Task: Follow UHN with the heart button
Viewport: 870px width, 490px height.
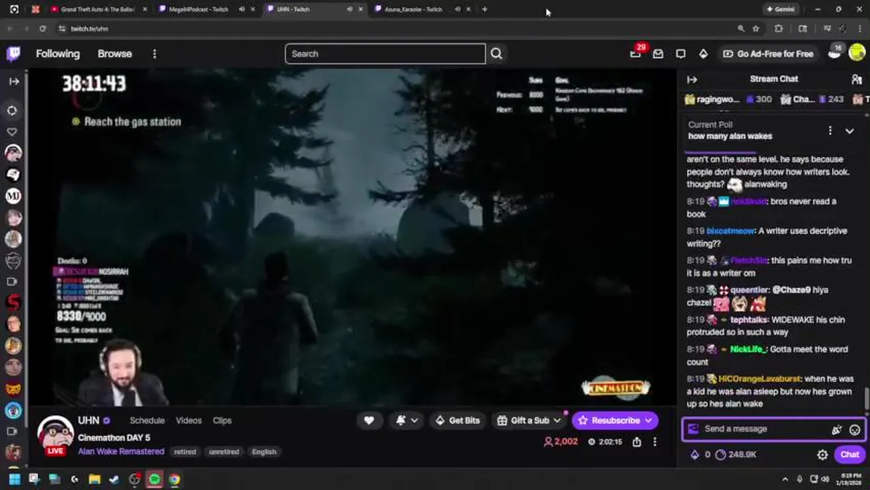Action: tap(369, 421)
